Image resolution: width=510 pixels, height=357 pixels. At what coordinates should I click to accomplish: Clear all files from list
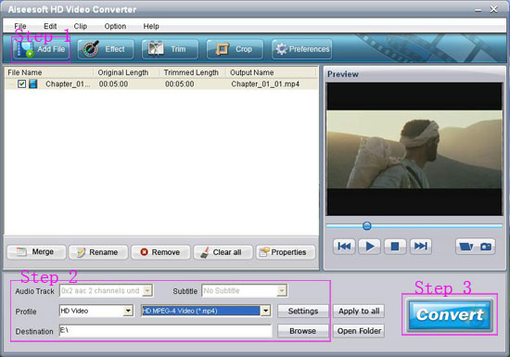point(223,252)
